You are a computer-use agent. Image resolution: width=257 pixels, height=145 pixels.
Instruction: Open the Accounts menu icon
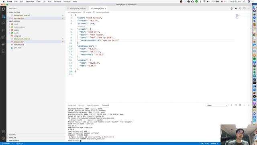[x=3, y=131]
